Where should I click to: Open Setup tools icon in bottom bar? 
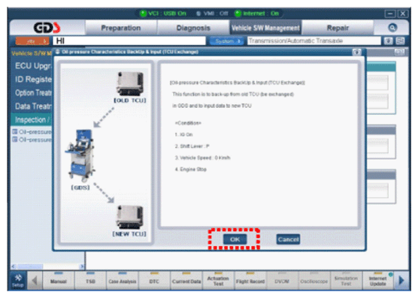18,281
